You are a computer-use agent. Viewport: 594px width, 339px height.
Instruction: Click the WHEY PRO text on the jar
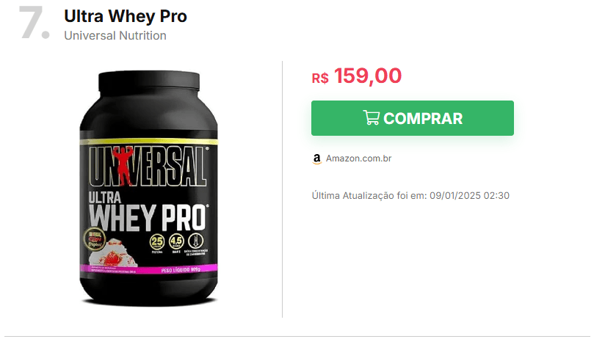tap(148, 217)
